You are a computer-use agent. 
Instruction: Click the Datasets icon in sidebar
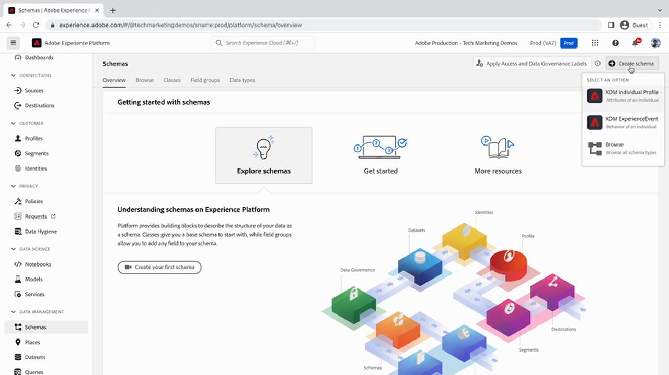click(x=18, y=357)
